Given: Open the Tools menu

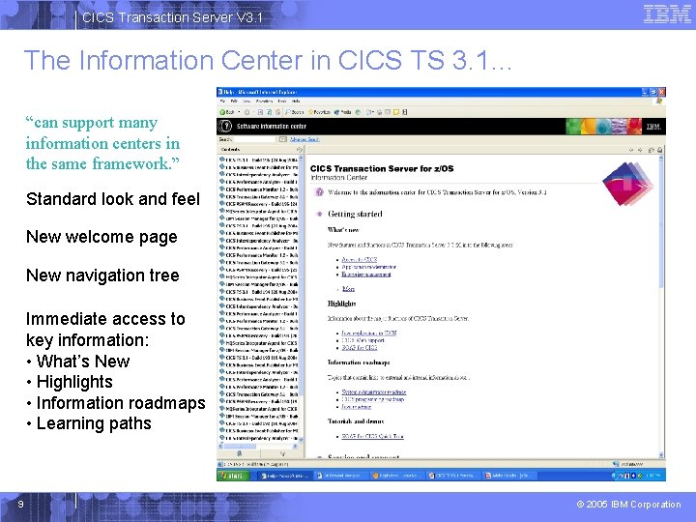Looking at the screenshot, I should click(x=282, y=101).
